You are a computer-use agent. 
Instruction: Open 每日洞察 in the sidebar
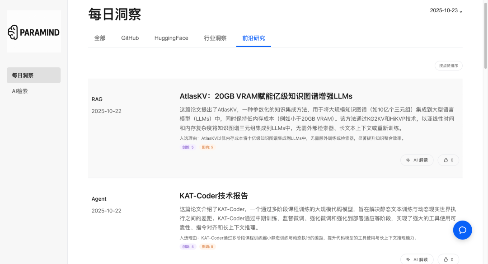(33, 75)
